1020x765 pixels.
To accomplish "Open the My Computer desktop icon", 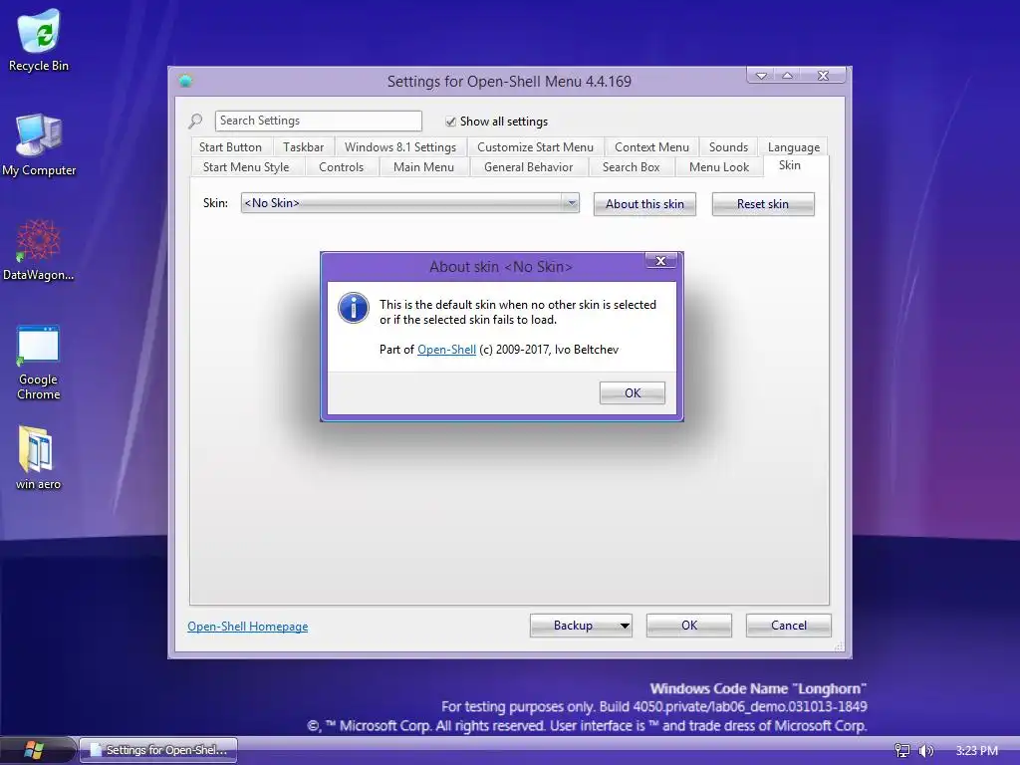I will (x=39, y=144).
